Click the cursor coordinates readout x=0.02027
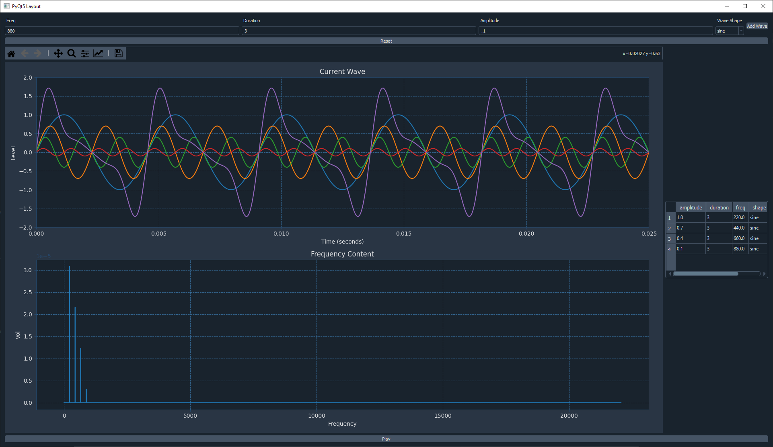 click(641, 53)
